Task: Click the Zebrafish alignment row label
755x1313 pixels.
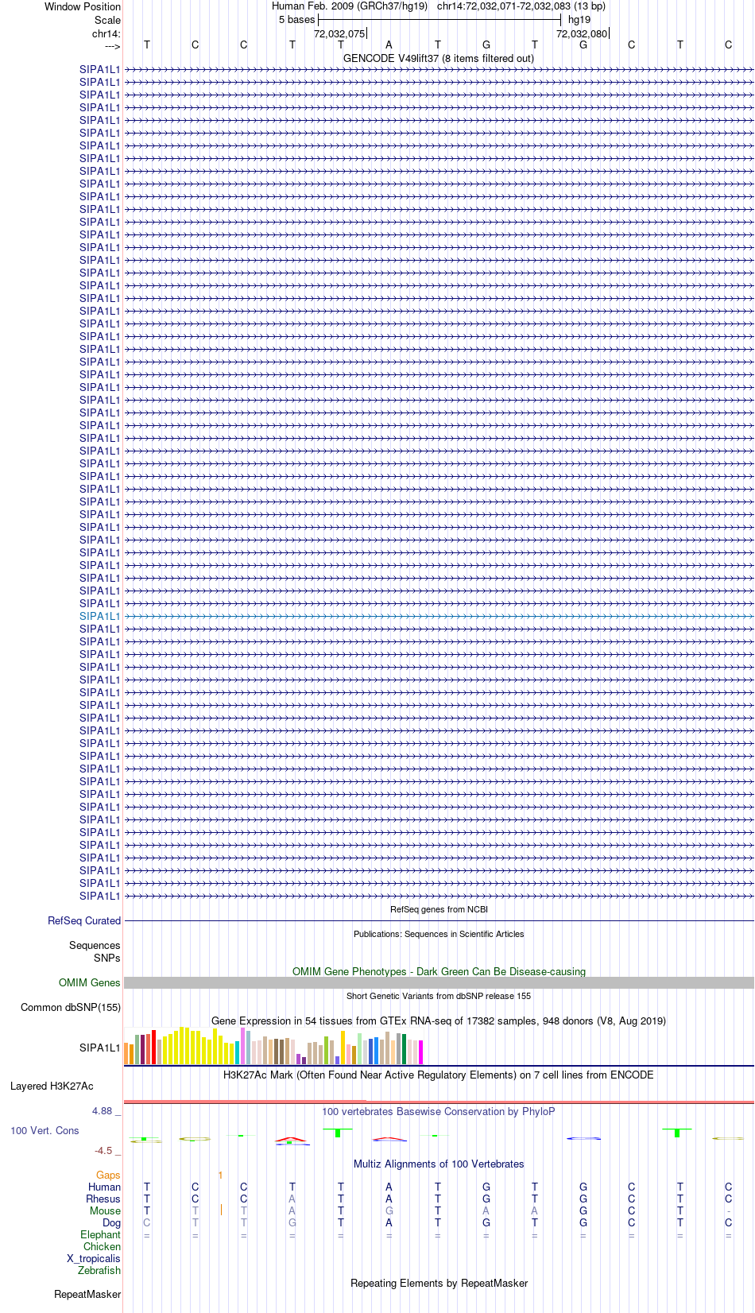Action: (99, 1270)
